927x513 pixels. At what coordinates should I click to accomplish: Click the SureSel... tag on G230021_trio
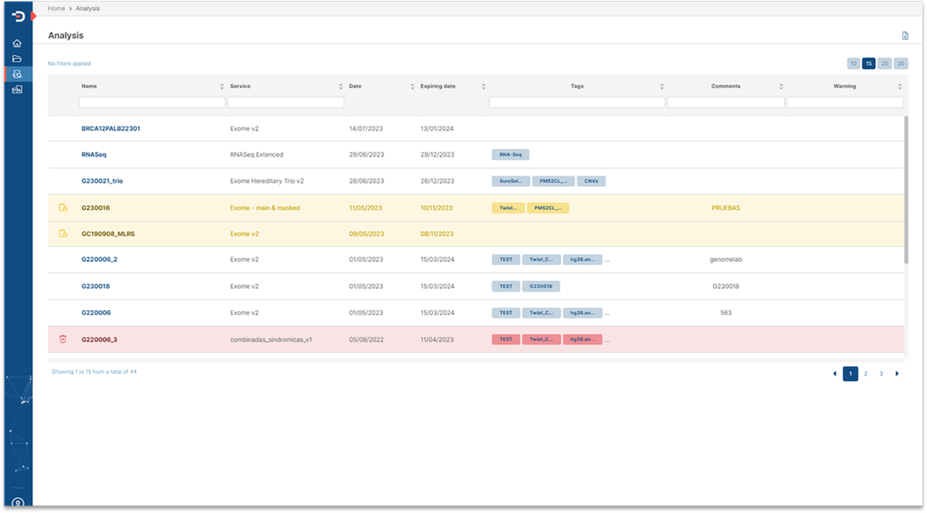tap(511, 181)
